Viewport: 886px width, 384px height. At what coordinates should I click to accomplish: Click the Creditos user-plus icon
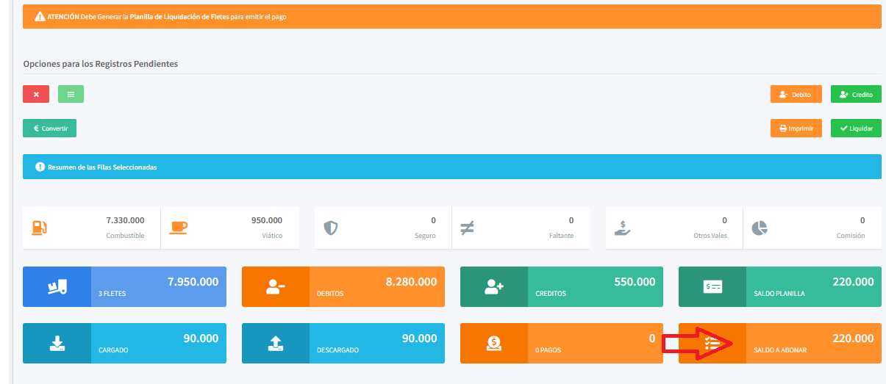pyautogui.click(x=493, y=287)
